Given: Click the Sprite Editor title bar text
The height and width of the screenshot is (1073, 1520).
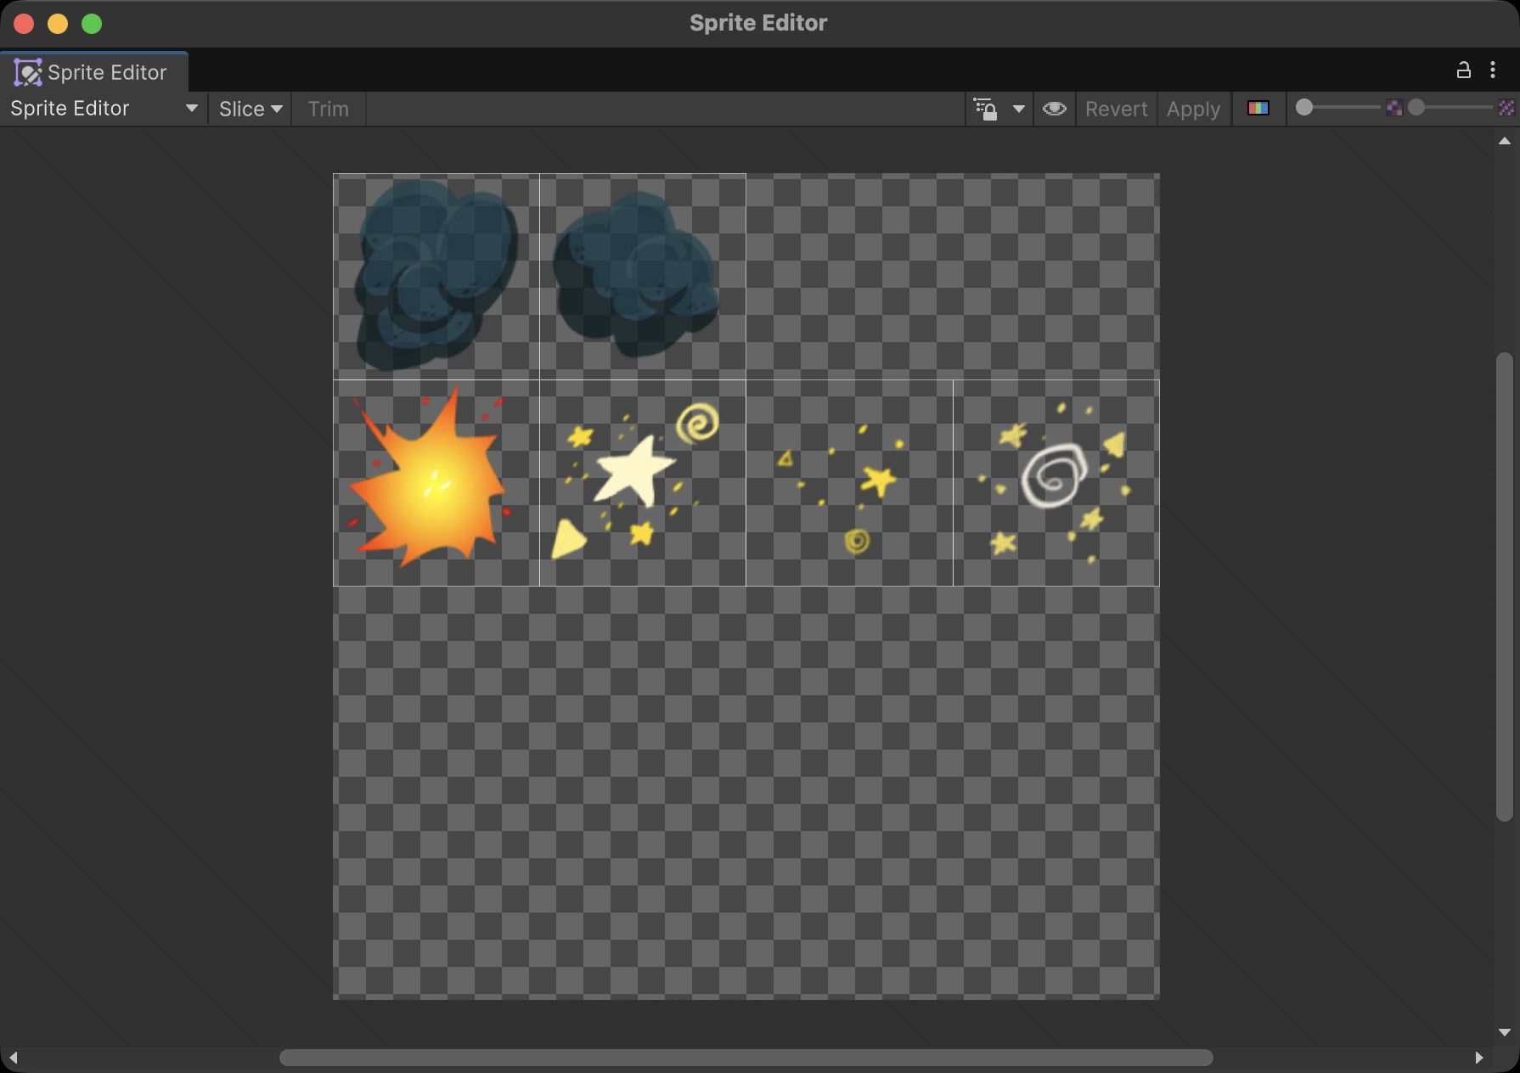Looking at the screenshot, I should (x=758, y=23).
